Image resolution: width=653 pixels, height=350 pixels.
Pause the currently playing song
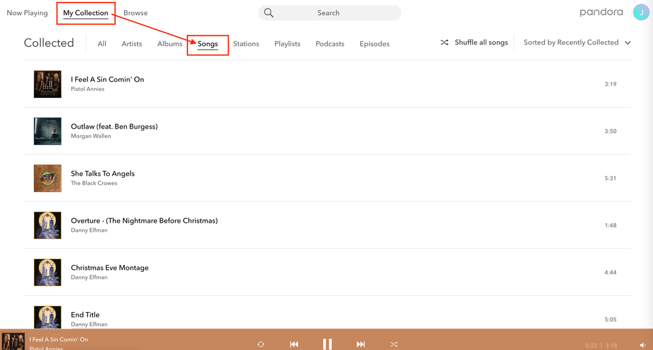pos(327,344)
